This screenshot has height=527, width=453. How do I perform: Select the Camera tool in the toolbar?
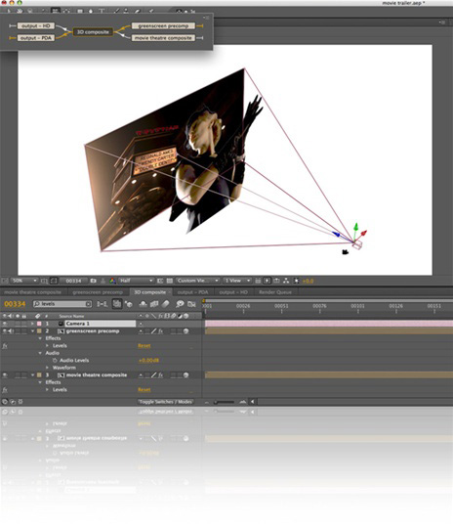55,11
